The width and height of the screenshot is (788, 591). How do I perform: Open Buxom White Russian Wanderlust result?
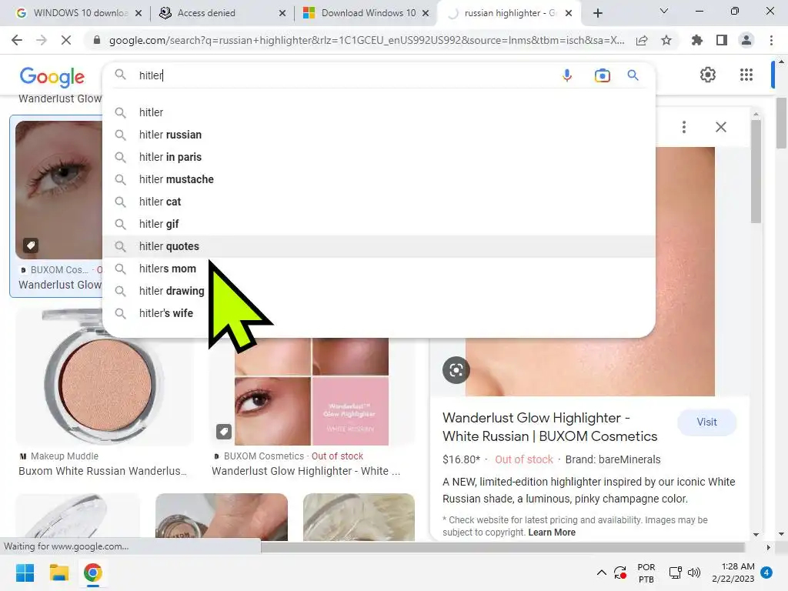coord(102,471)
